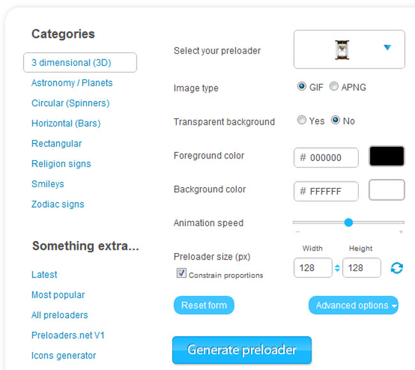Select the APNG image type
Viewport: 415px width, 370px height.
pyautogui.click(x=334, y=87)
